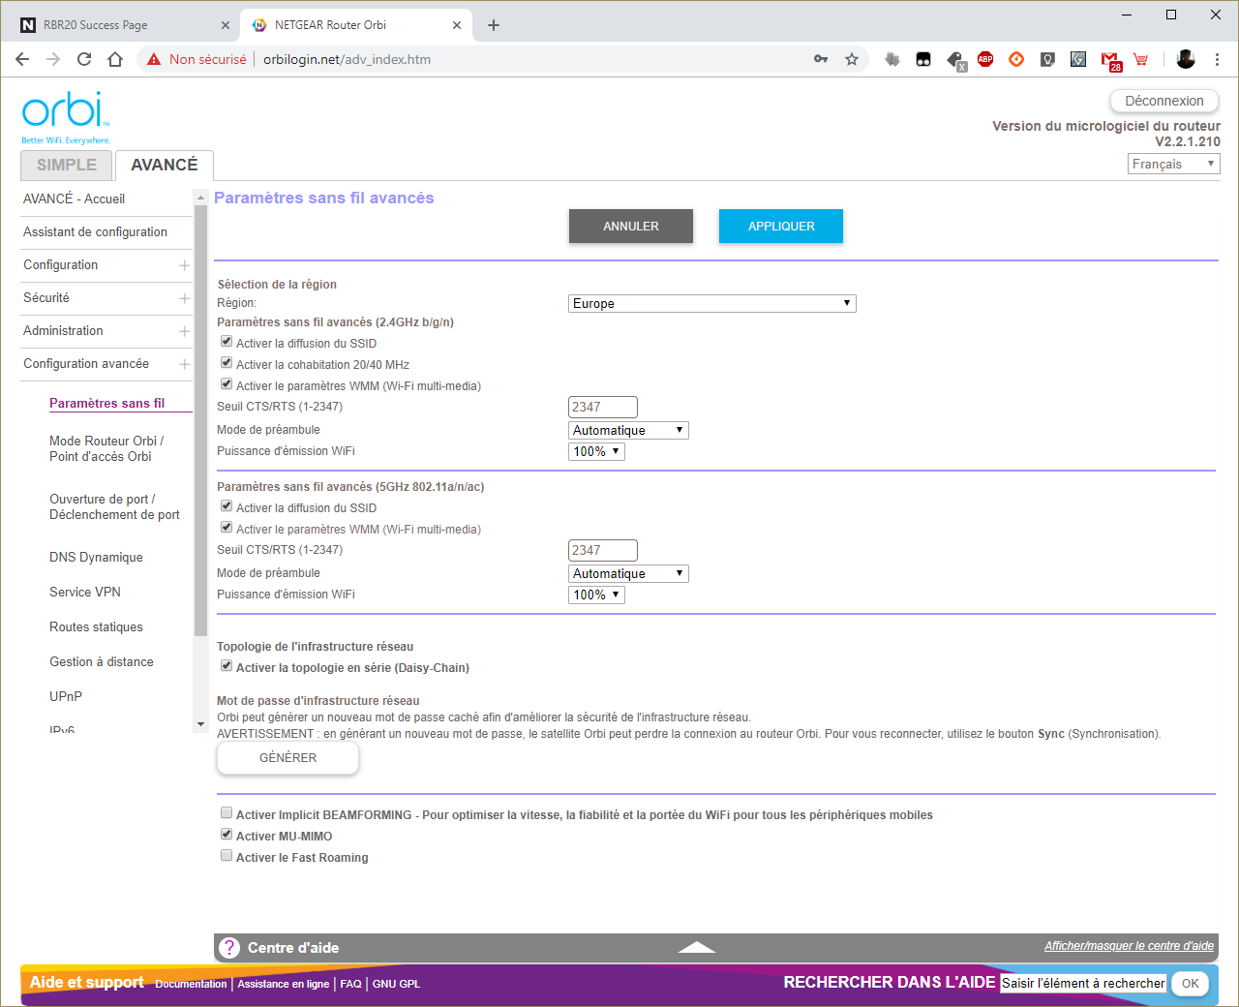The image size is (1239, 1007).
Task: Close the RBR20 Success Page tab
Action: (226, 25)
